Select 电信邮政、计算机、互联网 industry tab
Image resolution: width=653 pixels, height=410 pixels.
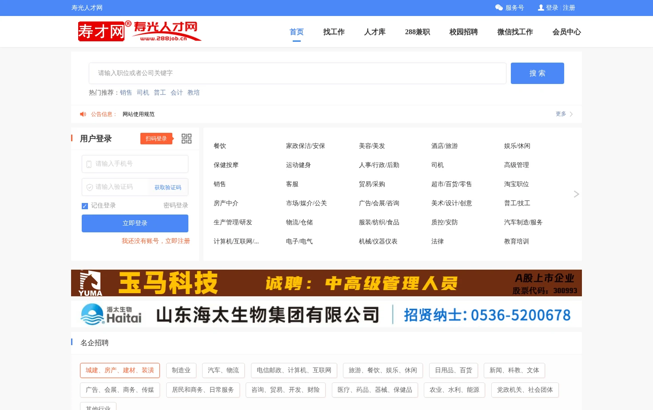(x=294, y=370)
